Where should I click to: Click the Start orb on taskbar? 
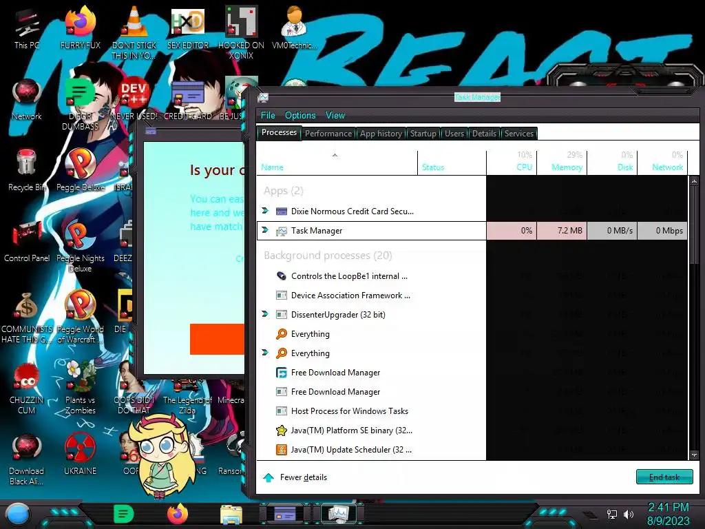click(x=18, y=514)
